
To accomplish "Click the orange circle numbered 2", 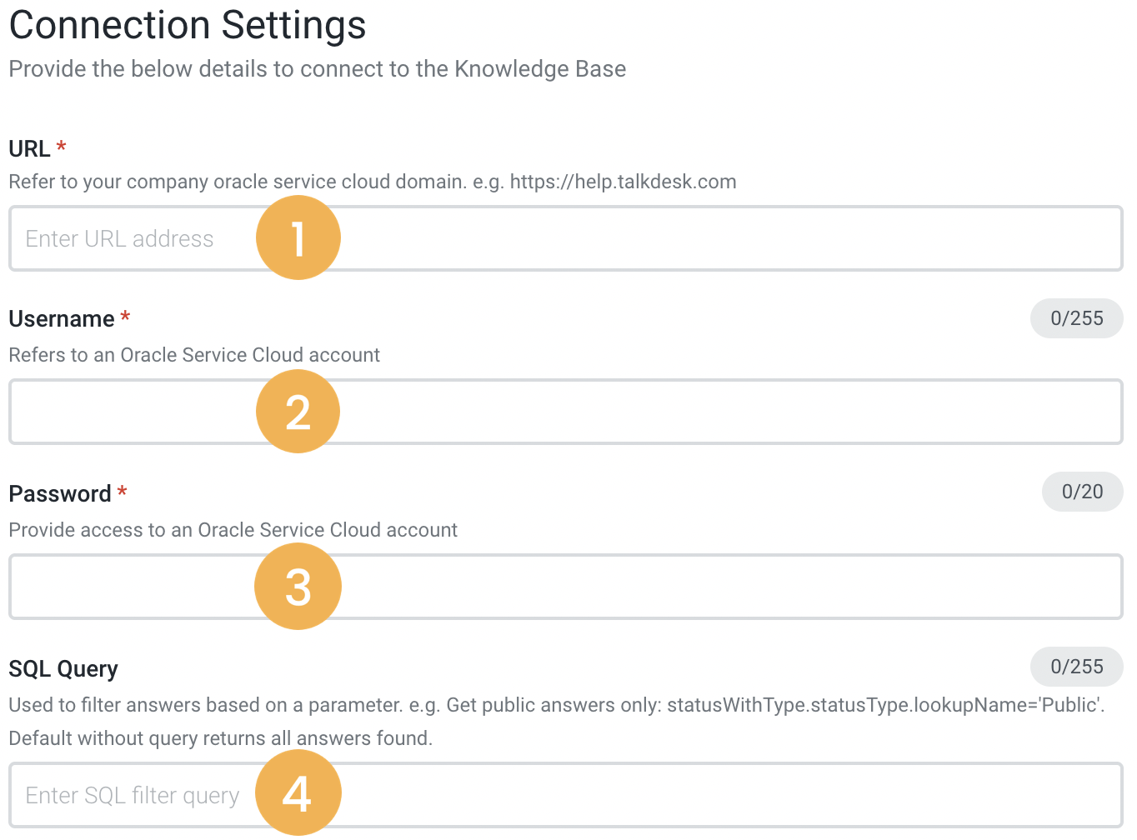I will point(298,412).
